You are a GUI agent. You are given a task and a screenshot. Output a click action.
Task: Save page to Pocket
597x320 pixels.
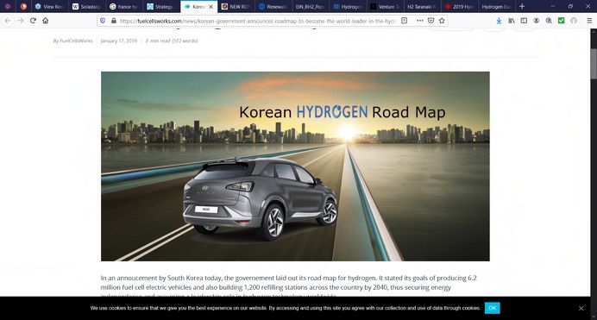pos(431,21)
